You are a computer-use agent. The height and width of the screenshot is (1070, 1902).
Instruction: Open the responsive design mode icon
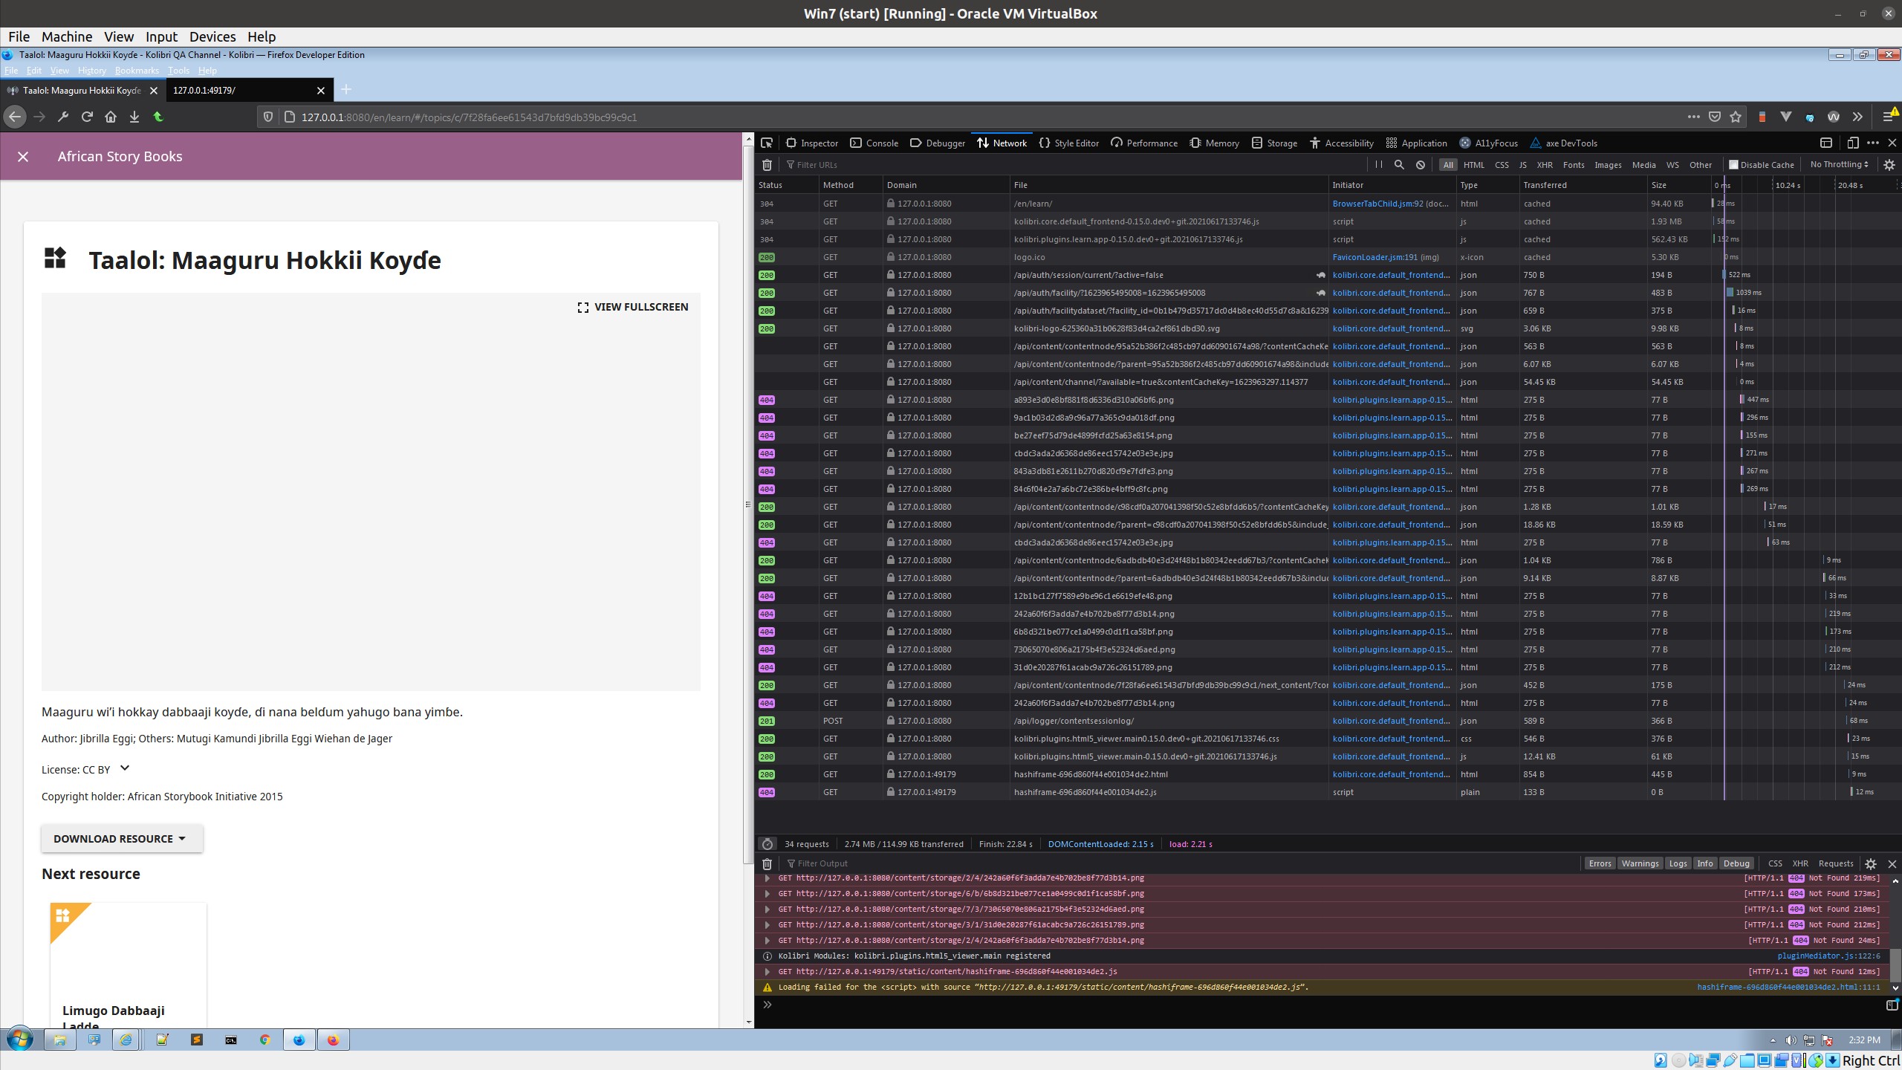point(1852,143)
